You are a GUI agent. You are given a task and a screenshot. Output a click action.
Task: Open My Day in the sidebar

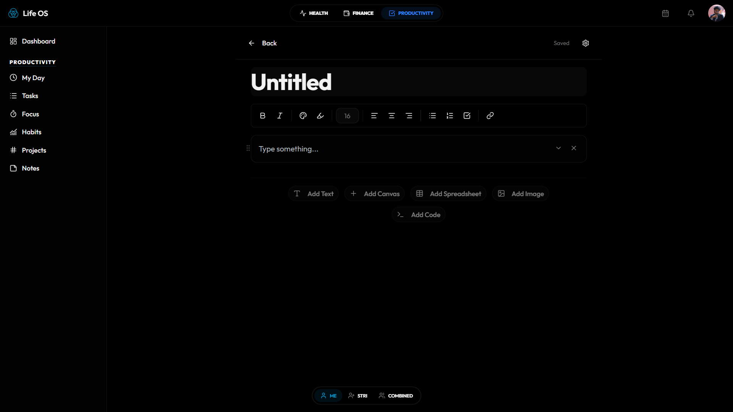point(27,78)
